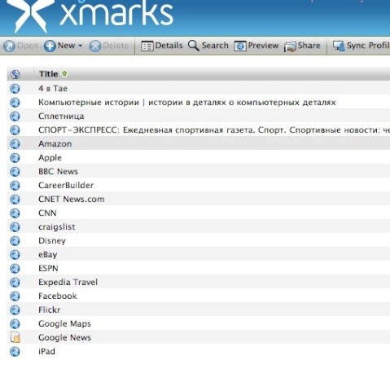Click the globe icon beside Amazon
Viewport: 390px width, 382px height.
tap(15, 144)
